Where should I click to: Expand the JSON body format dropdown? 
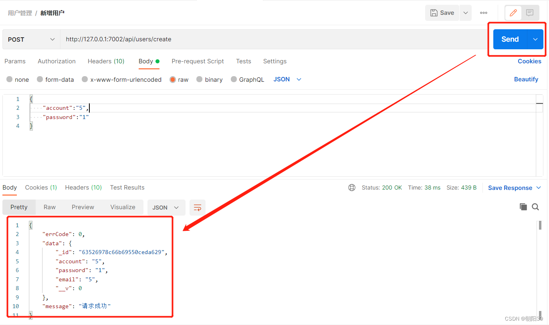287,79
